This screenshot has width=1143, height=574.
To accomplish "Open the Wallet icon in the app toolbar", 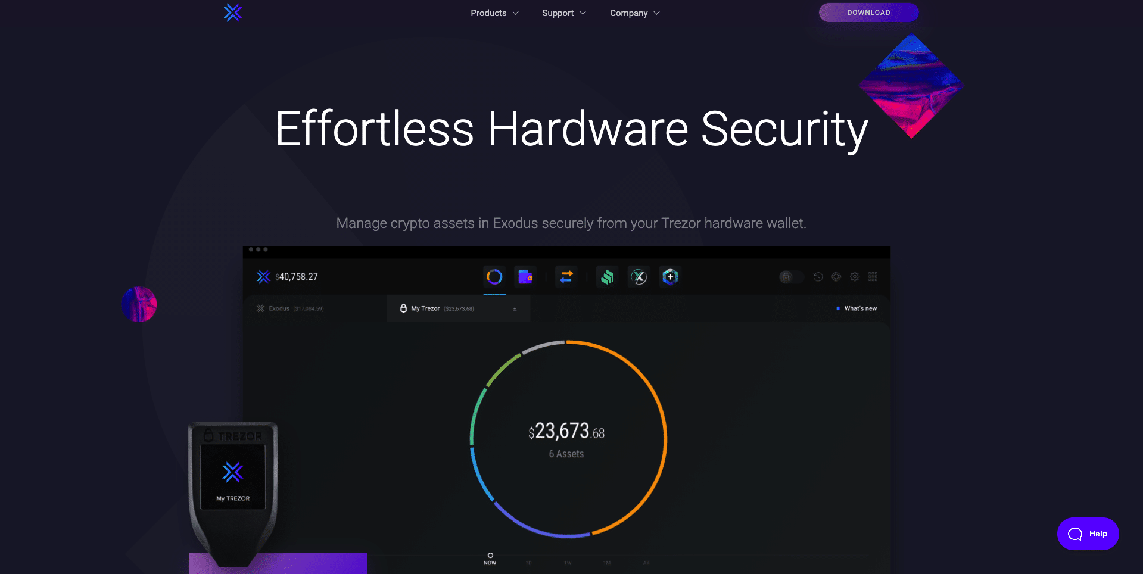I will (525, 277).
